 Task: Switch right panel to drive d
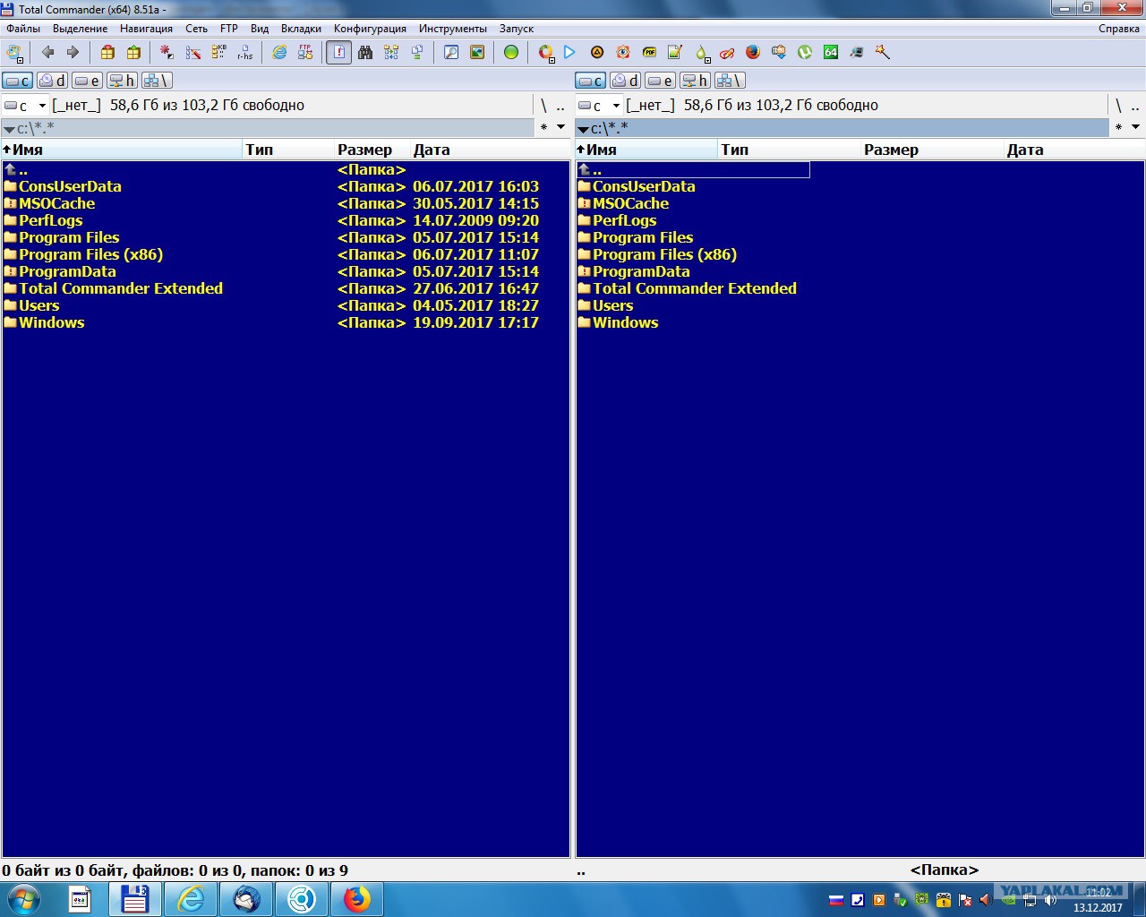625,81
